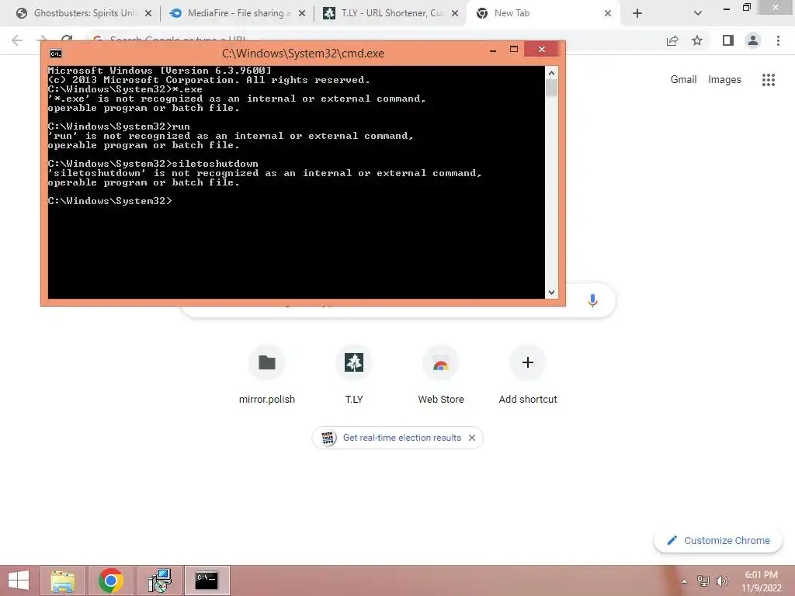This screenshot has width=795, height=596.
Task: Open the Chrome three-dot menu
Action: pyautogui.click(x=778, y=40)
